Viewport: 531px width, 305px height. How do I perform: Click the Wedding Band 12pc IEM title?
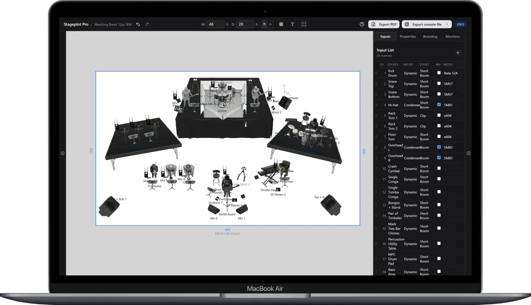[x=113, y=24]
